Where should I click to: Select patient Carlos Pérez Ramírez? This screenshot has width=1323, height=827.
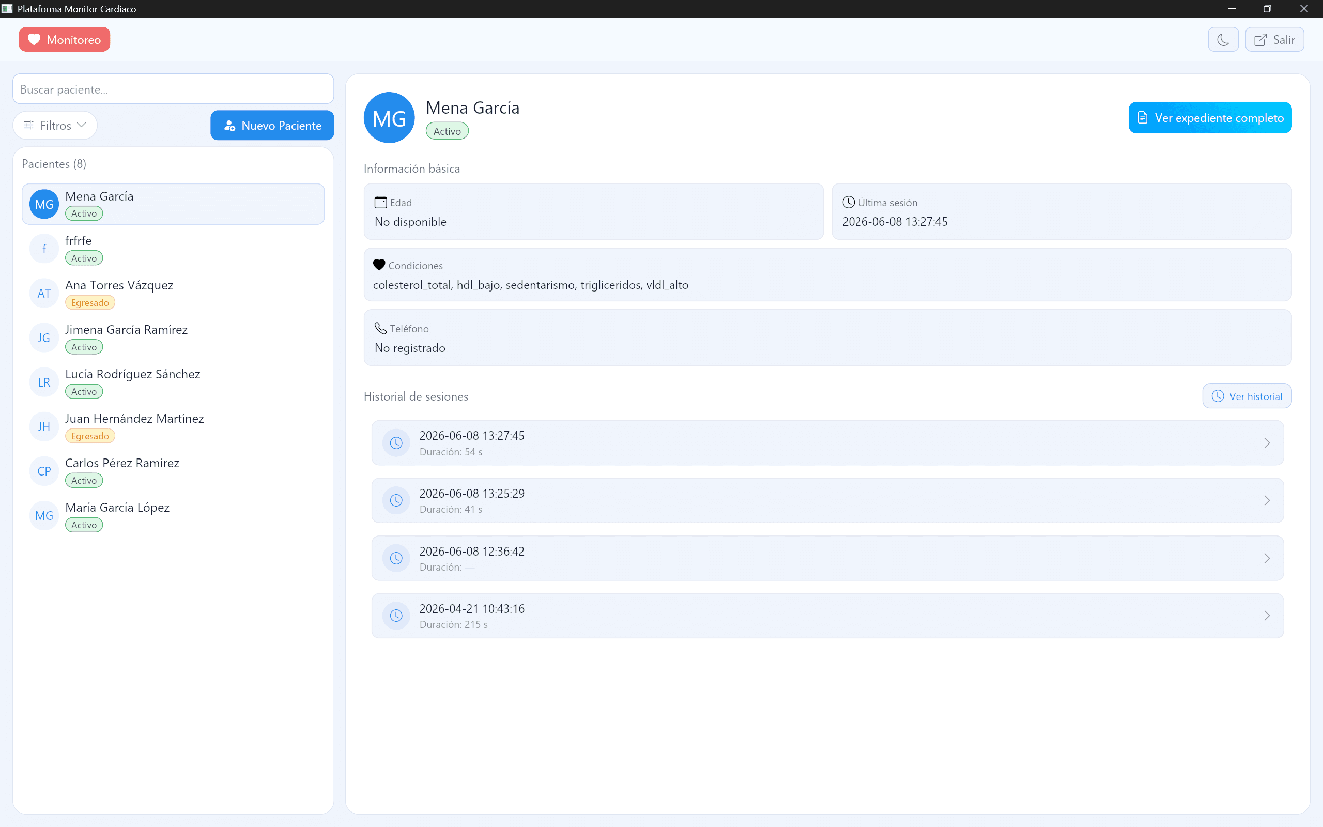[x=173, y=471]
